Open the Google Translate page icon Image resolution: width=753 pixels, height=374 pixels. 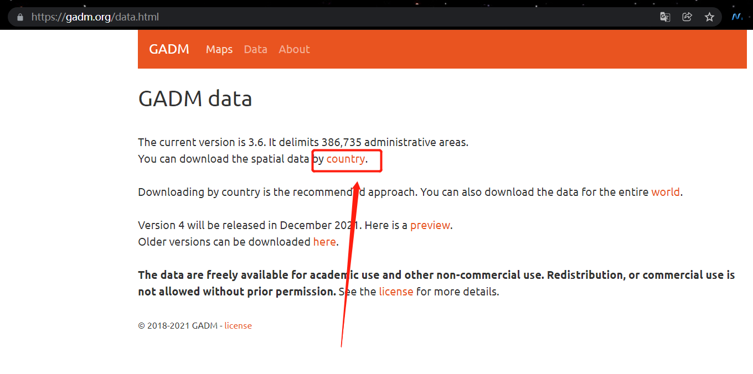[x=665, y=17]
